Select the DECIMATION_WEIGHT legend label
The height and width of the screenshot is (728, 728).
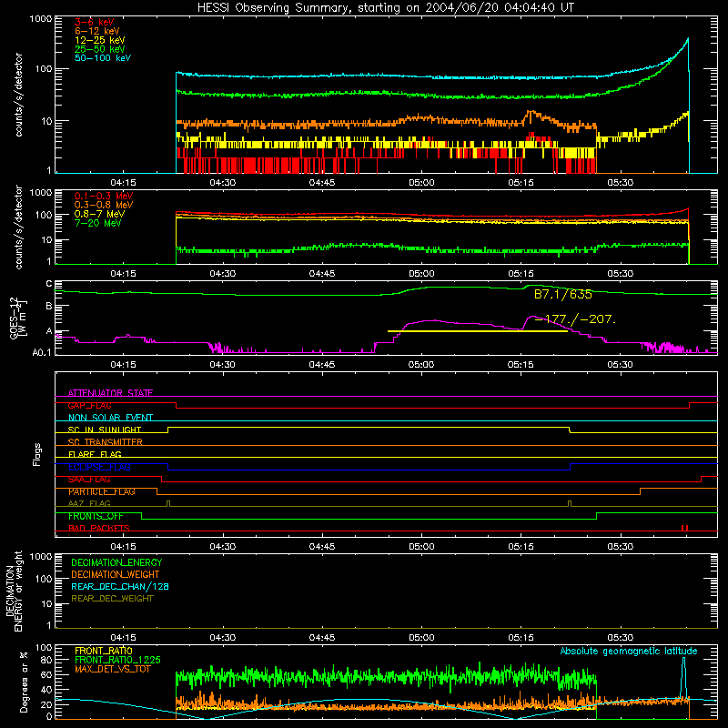click(x=116, y=575)
